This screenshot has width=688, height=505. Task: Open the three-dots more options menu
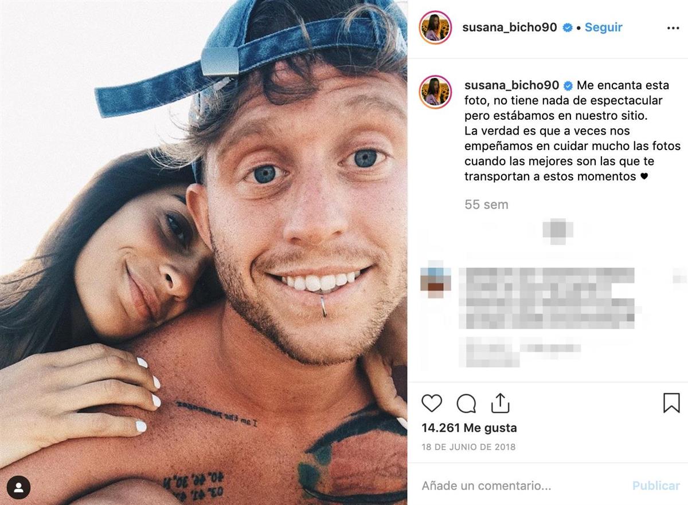click(673, 28)
